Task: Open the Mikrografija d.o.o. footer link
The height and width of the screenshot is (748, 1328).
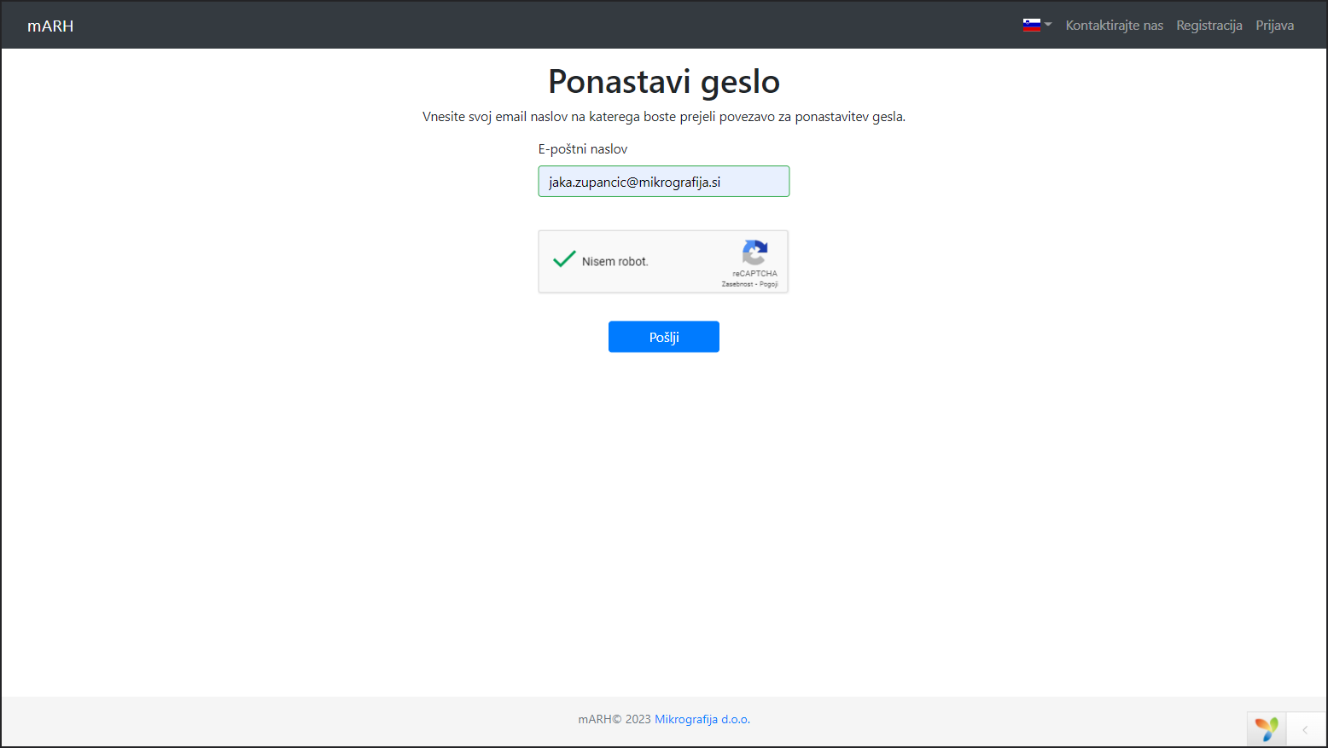Action: 702,719
